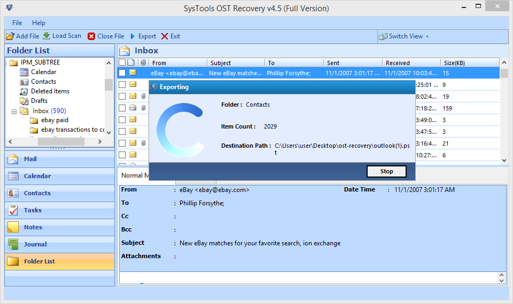Click the ebay paid folder icon
The height and width of the screenshot is (304, 513).
(34, 121)
